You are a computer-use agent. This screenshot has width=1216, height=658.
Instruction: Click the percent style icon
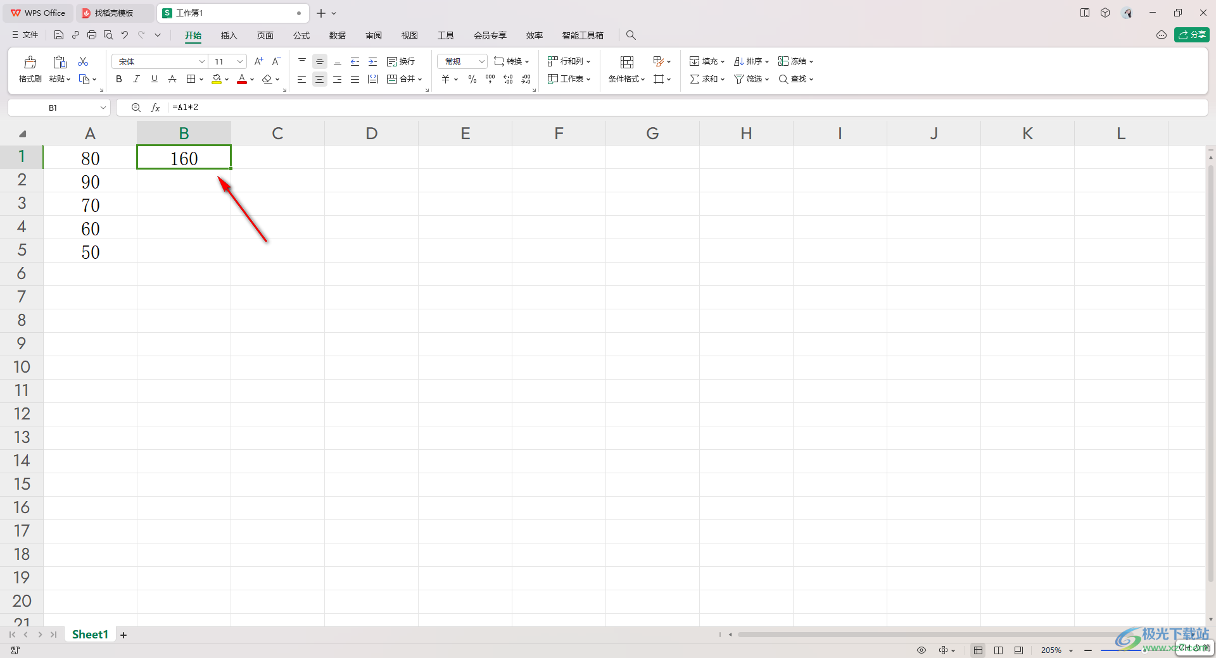click(472, 79)
